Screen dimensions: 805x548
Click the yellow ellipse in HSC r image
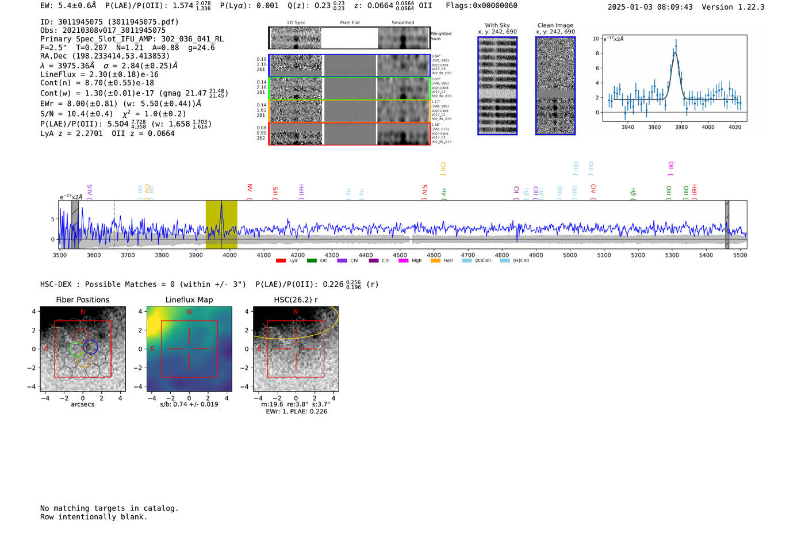(x=296, y=322)
